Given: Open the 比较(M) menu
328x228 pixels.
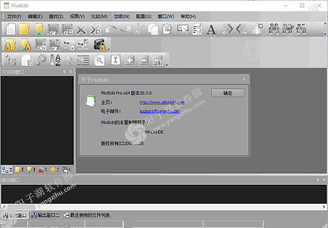Looking at the screenshot, I should (99, 16).
